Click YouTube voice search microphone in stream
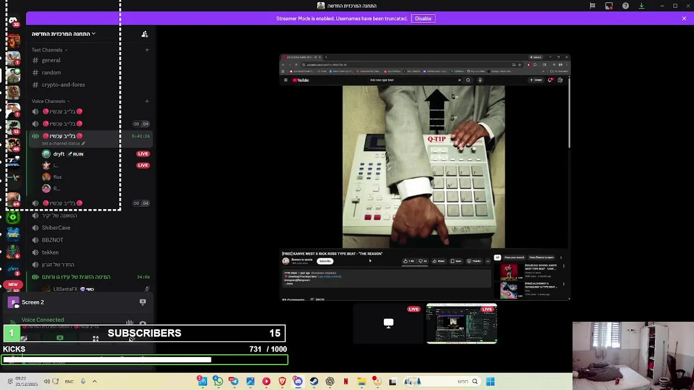This screenshot has width=694, height=390. point(480,80)
